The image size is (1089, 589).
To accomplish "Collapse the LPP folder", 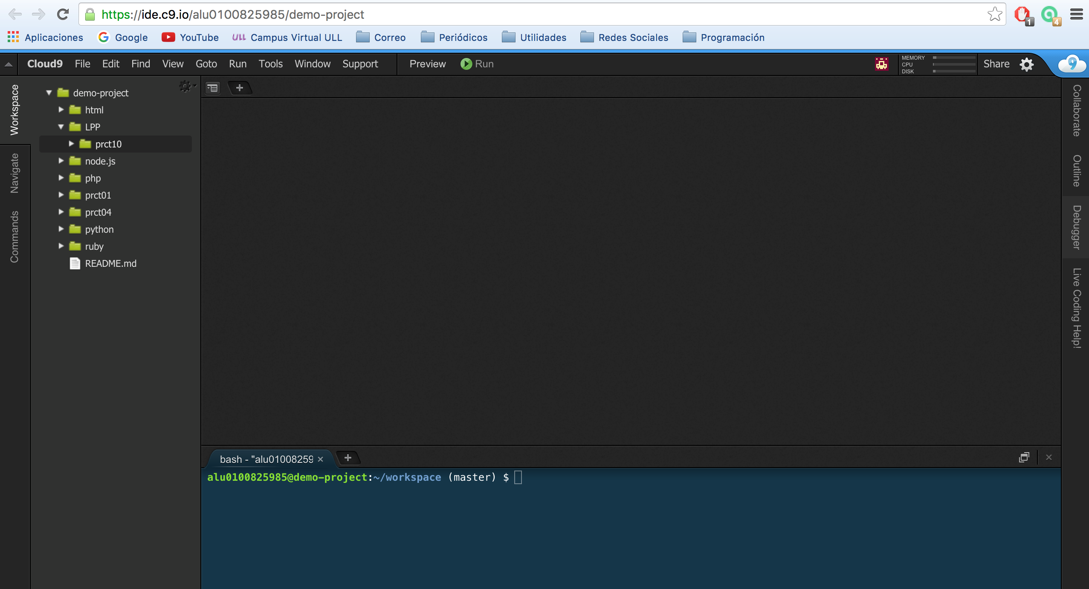I will pyautogui.click(x=61, y=127).
